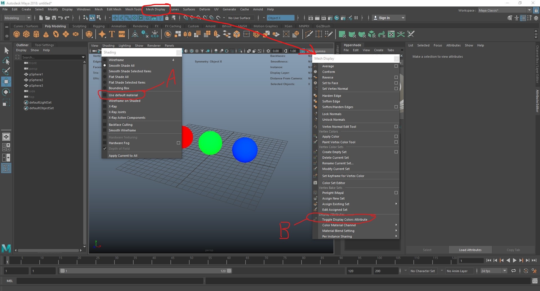Click the Outliner layout icon in the toolbox
Viewport: 540px width, 291px height.
6,168
